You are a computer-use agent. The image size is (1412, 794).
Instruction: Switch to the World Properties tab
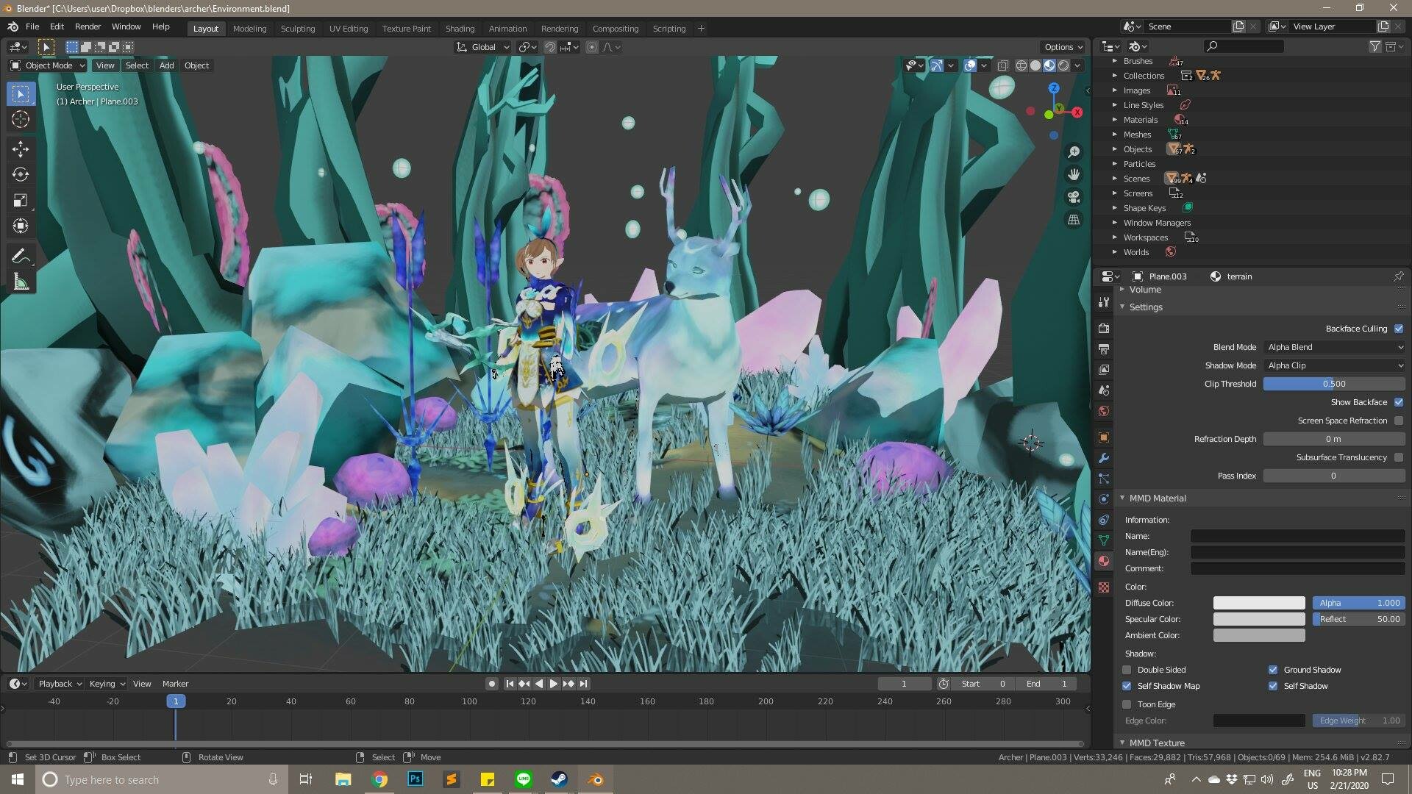tap(1104, 412)
